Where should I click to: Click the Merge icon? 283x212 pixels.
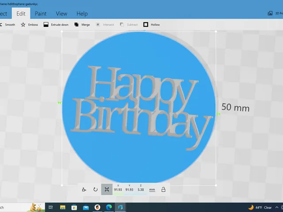[x=76, y=25]
